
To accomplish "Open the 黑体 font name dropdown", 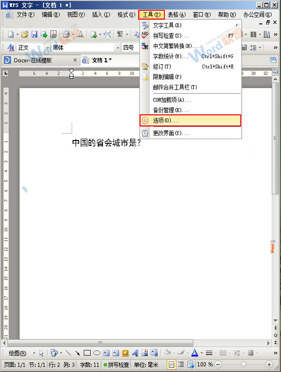I will pos(118,48).
